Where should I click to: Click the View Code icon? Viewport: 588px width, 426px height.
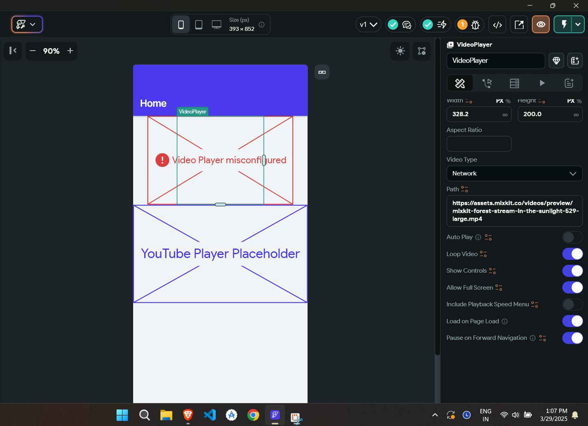click(x=498, y=25)
